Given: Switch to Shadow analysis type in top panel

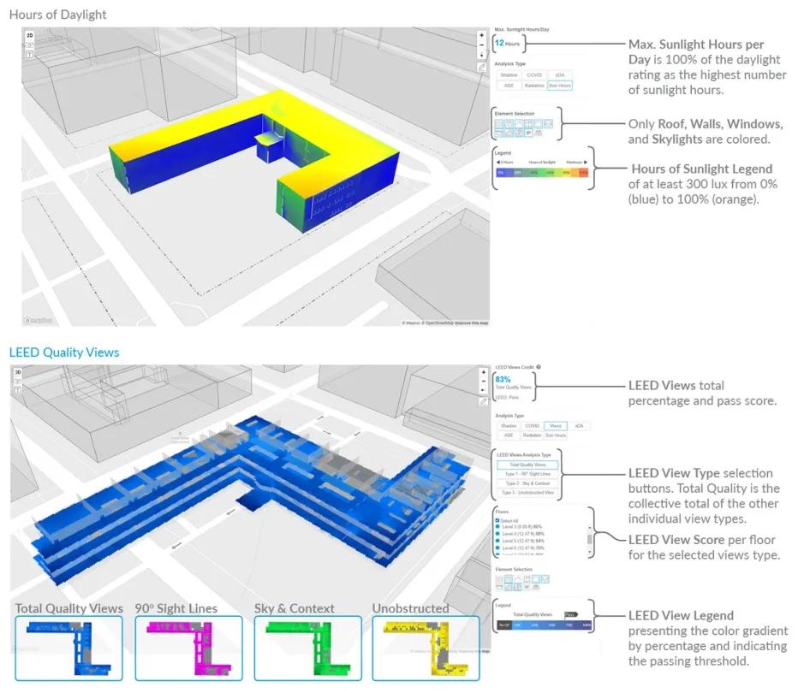Looking at the screenshot, I should point(509,75).
